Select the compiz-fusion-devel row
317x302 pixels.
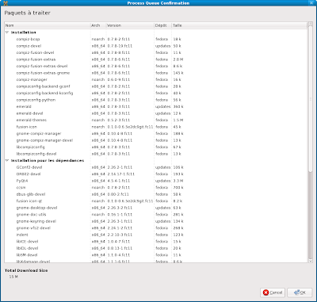coord(156,52)
